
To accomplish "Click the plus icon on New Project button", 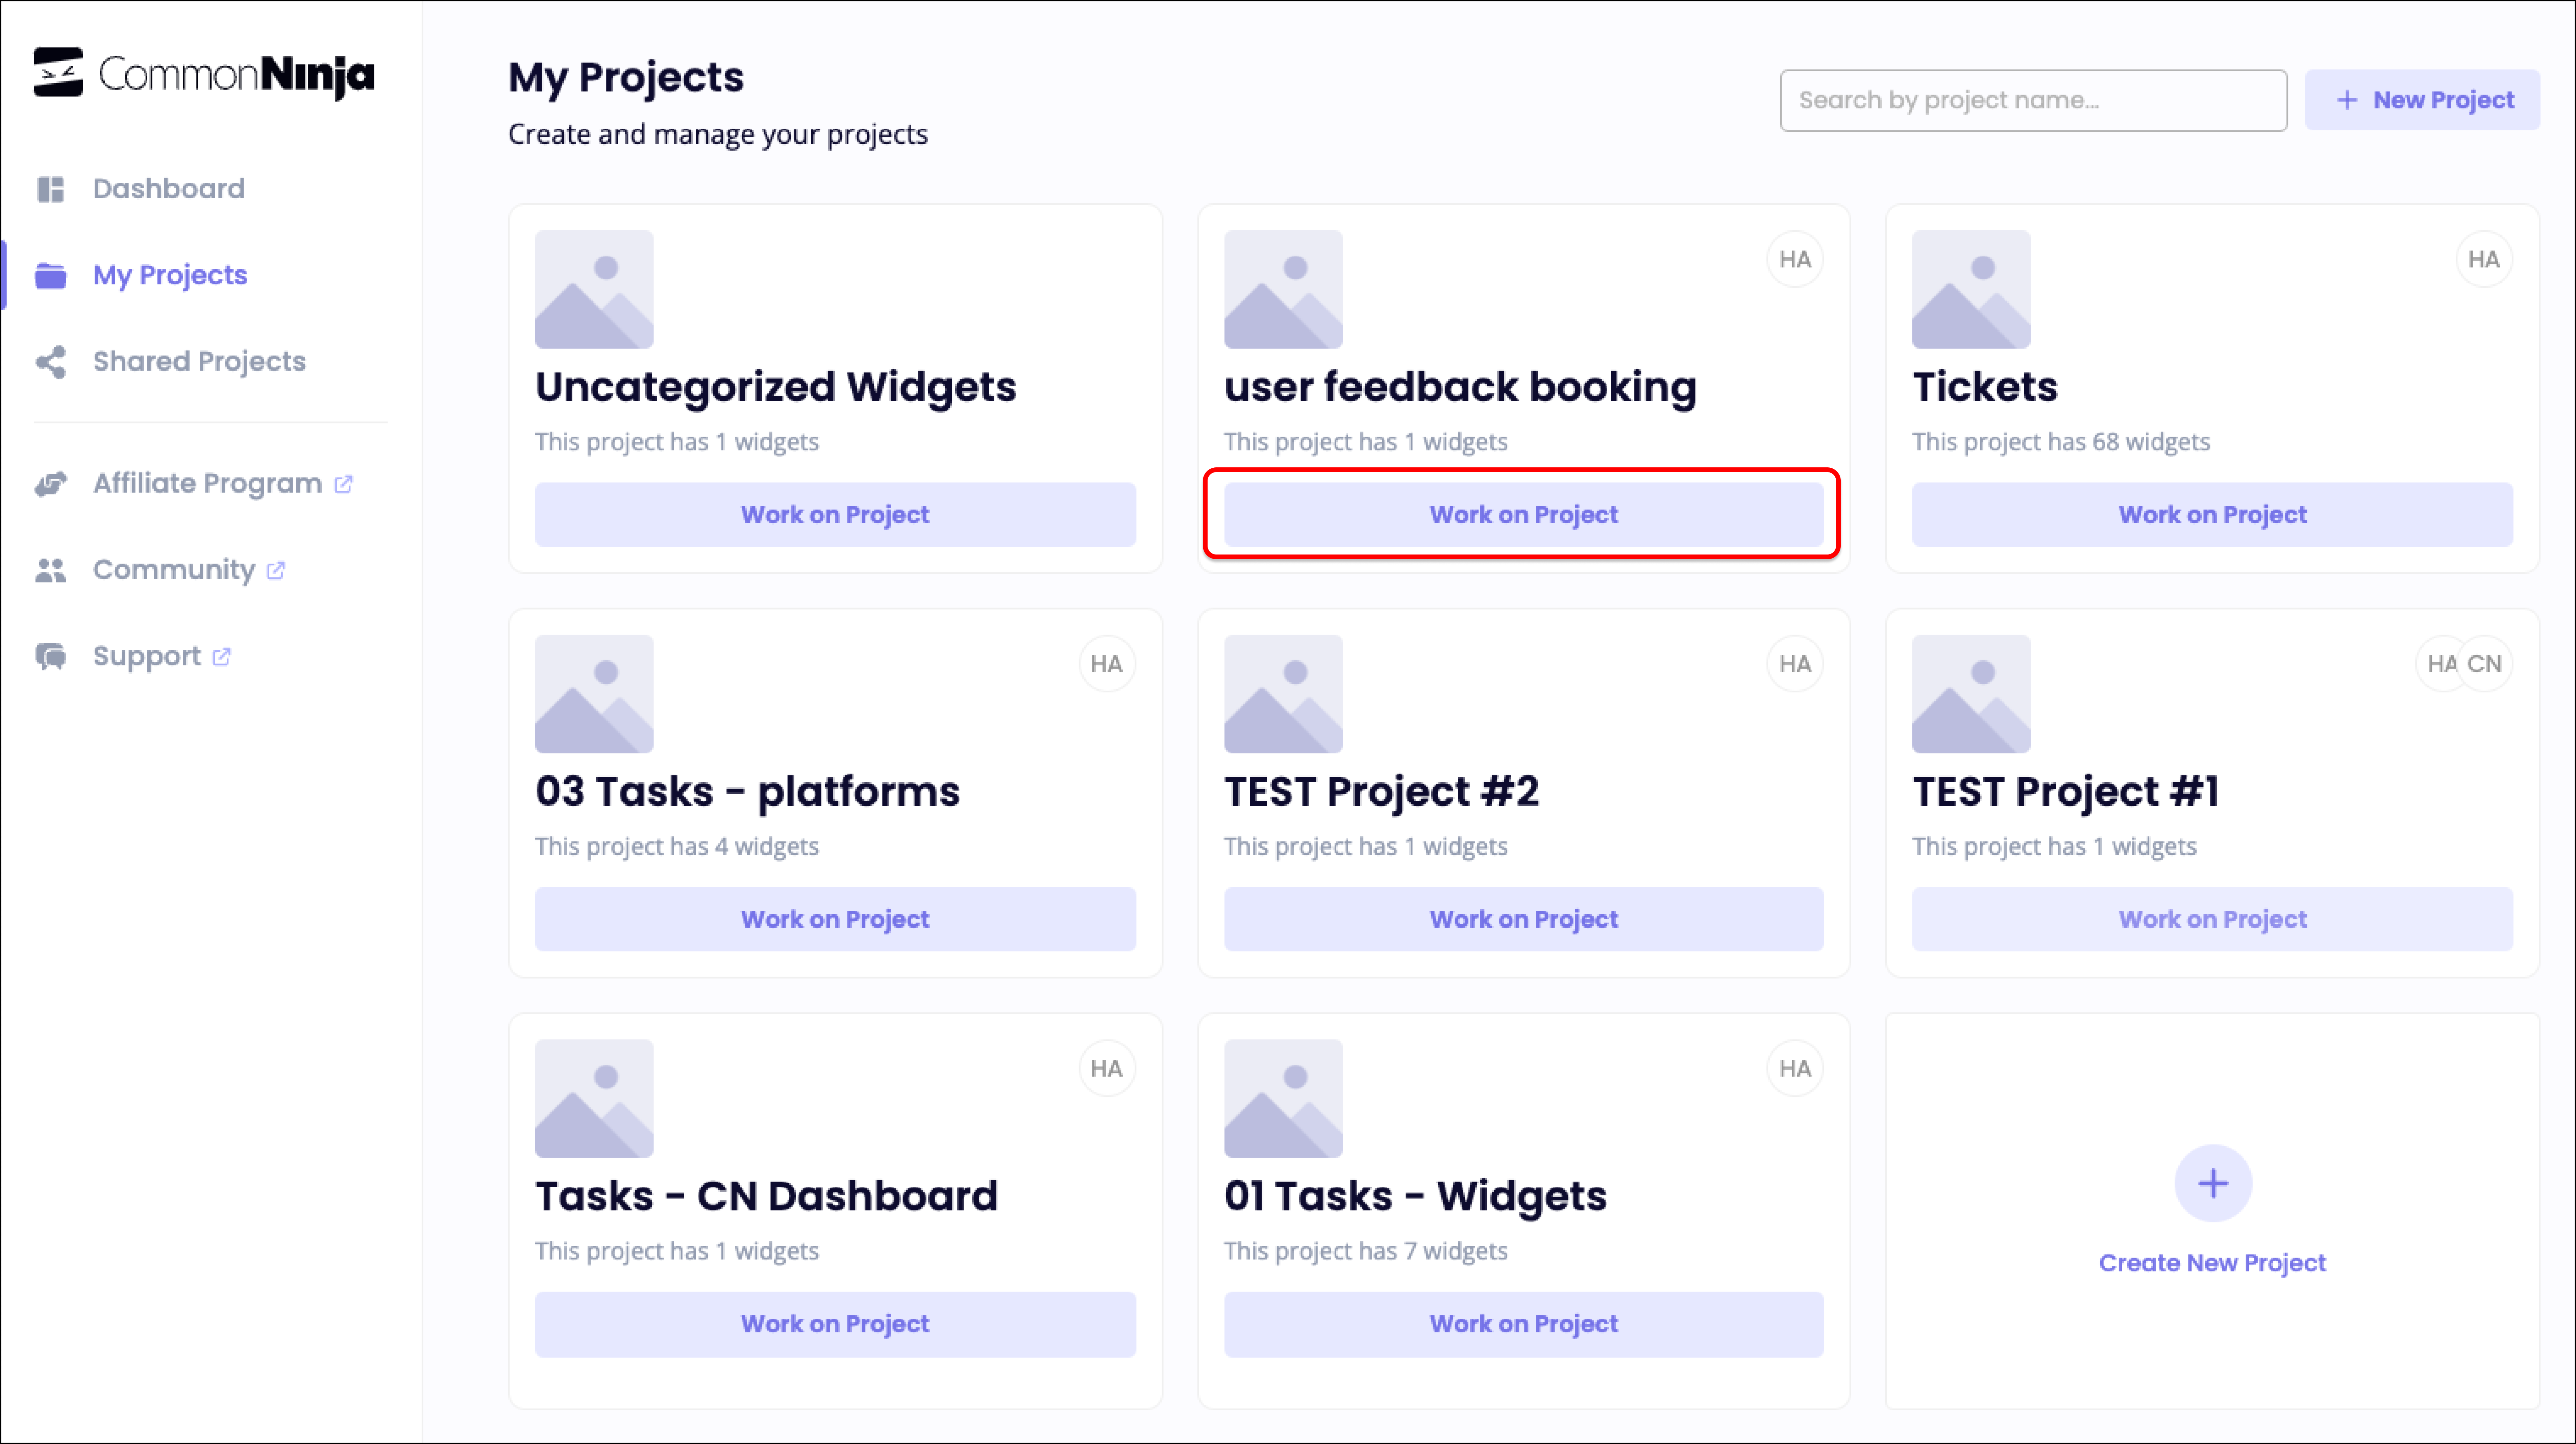I will point(2347,100).
